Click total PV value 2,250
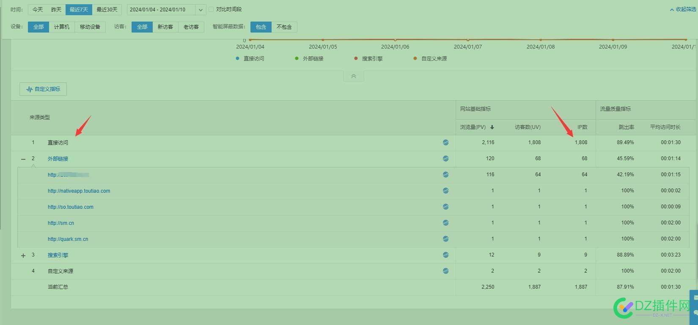This screenshot has height=325, width=698. (488, 287)
